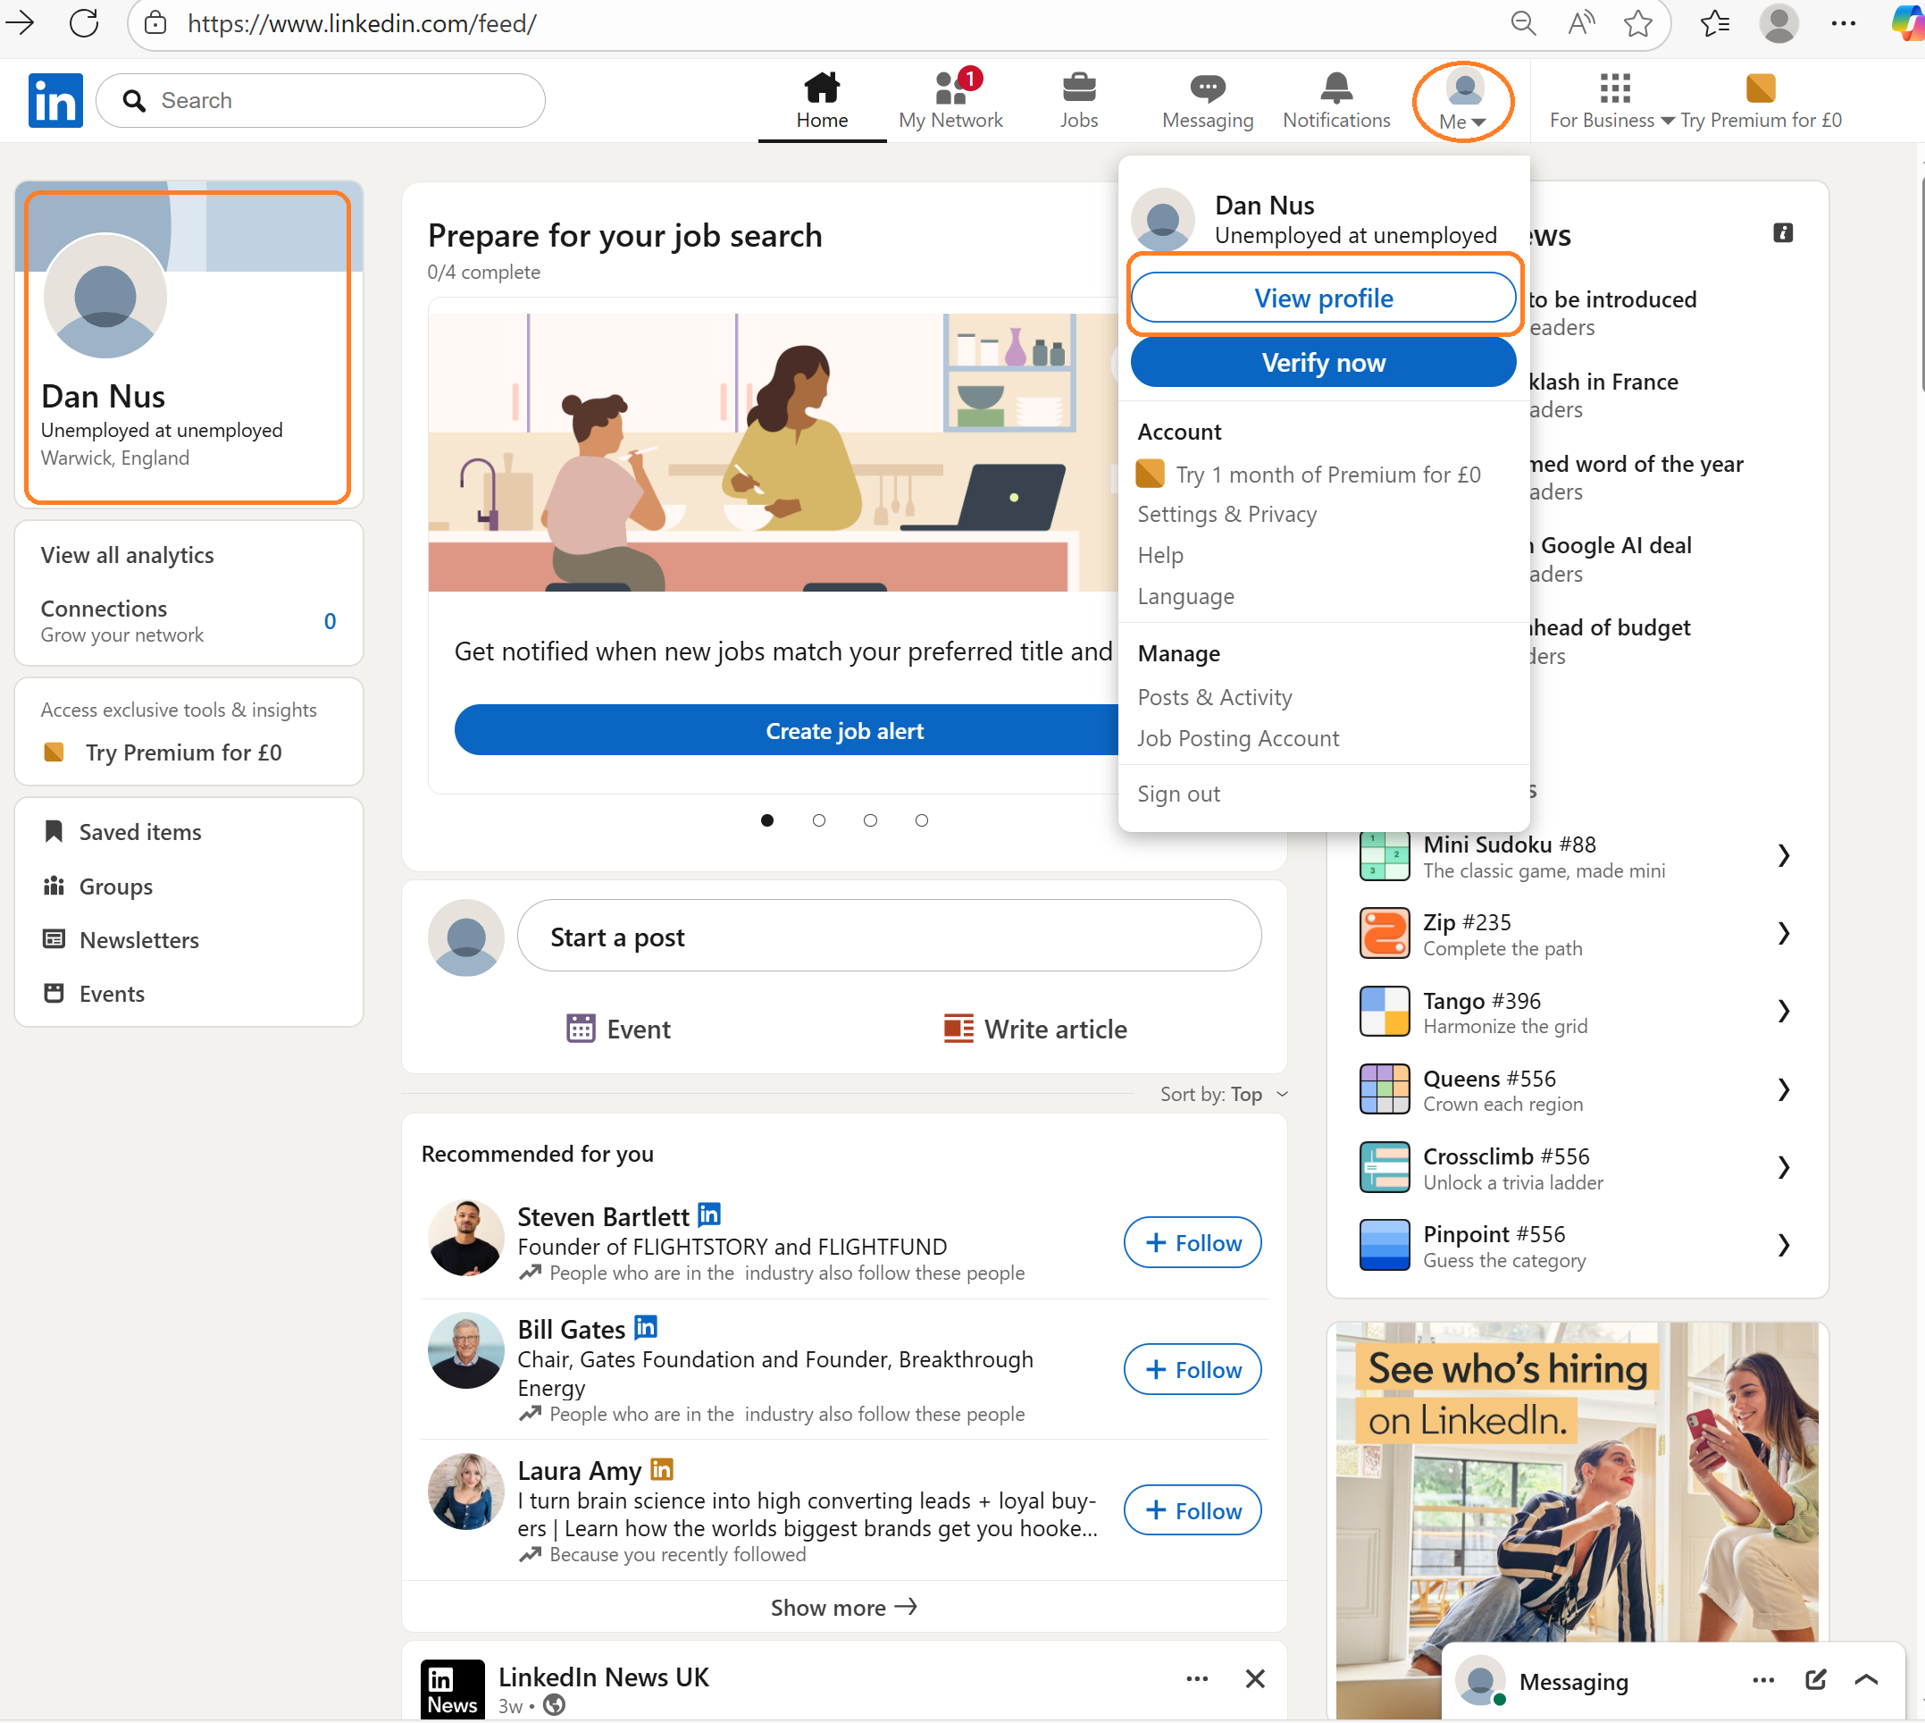This screenshot has height=1723, width=1925.
Task: Click the View profile button
Action: (x=1323, y=298)
